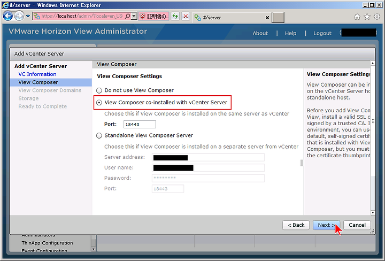Image resolution: width=385 pixels, height=261 pixels.
Task: Click the browser Forward arrow button
Action: tap(19, 16)
